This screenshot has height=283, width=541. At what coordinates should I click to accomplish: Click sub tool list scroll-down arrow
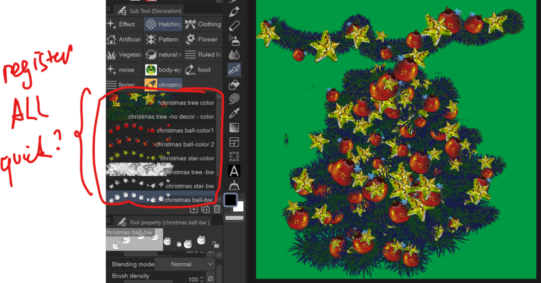click(219, 199)
